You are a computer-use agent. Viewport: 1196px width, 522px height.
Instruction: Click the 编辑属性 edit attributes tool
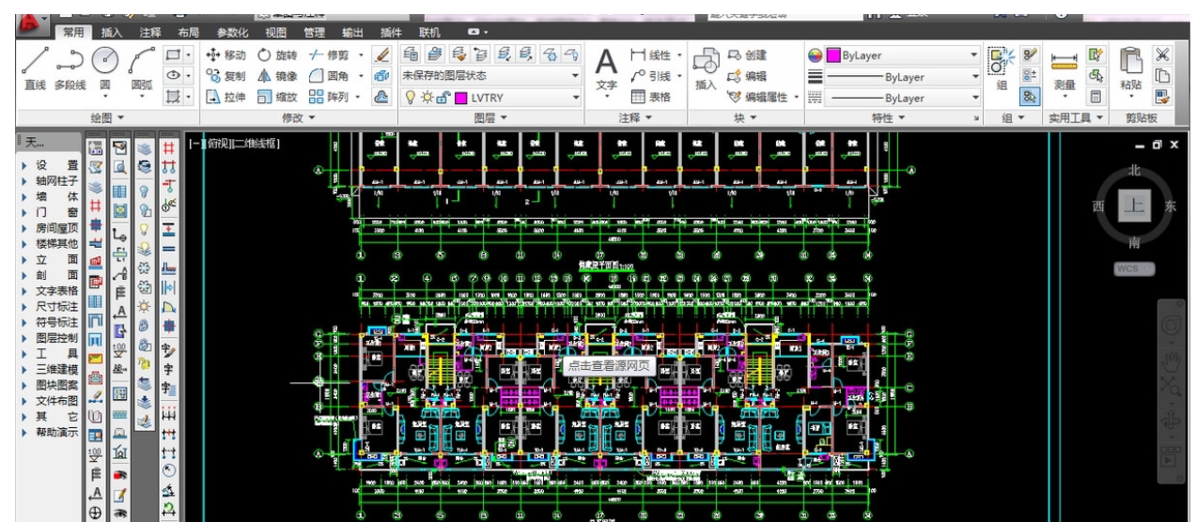click(759, 97)
